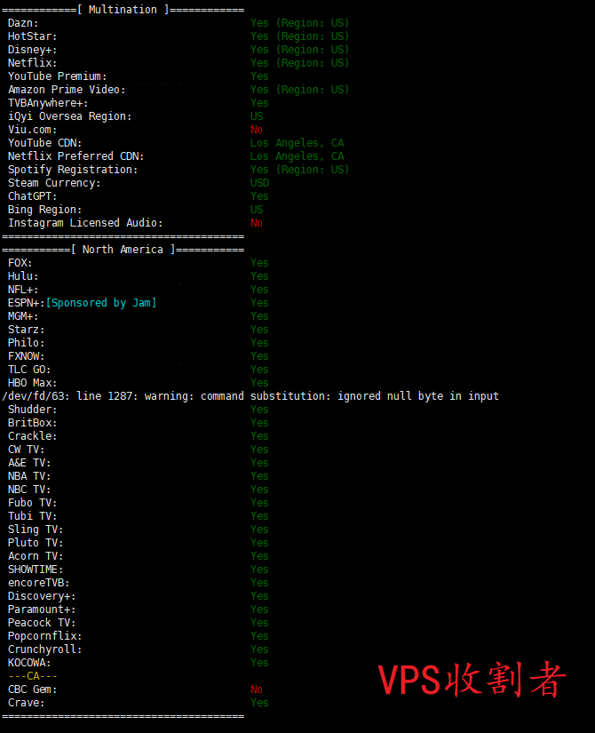Click the North America section header
Image resolution: width=595 pixels, height=733 pixels.
[123, 250]
